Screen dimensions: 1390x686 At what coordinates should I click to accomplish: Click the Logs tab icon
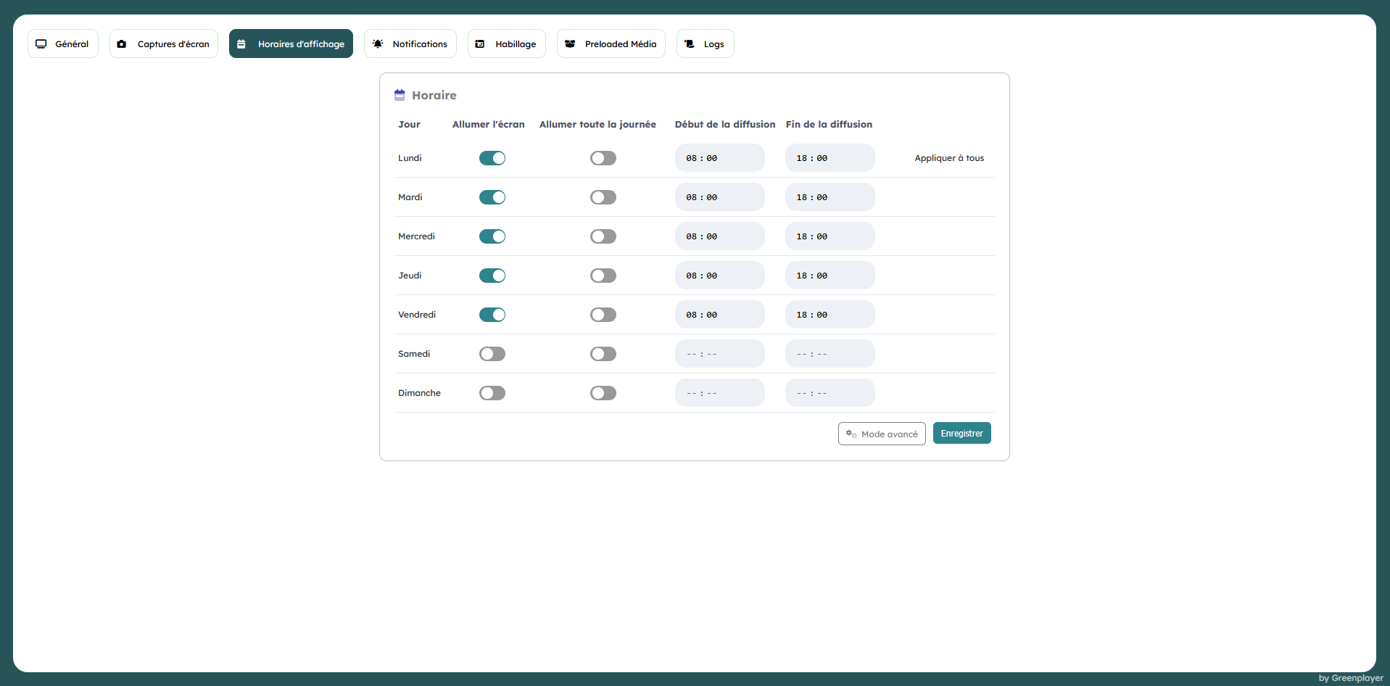[x=690, y=44]
